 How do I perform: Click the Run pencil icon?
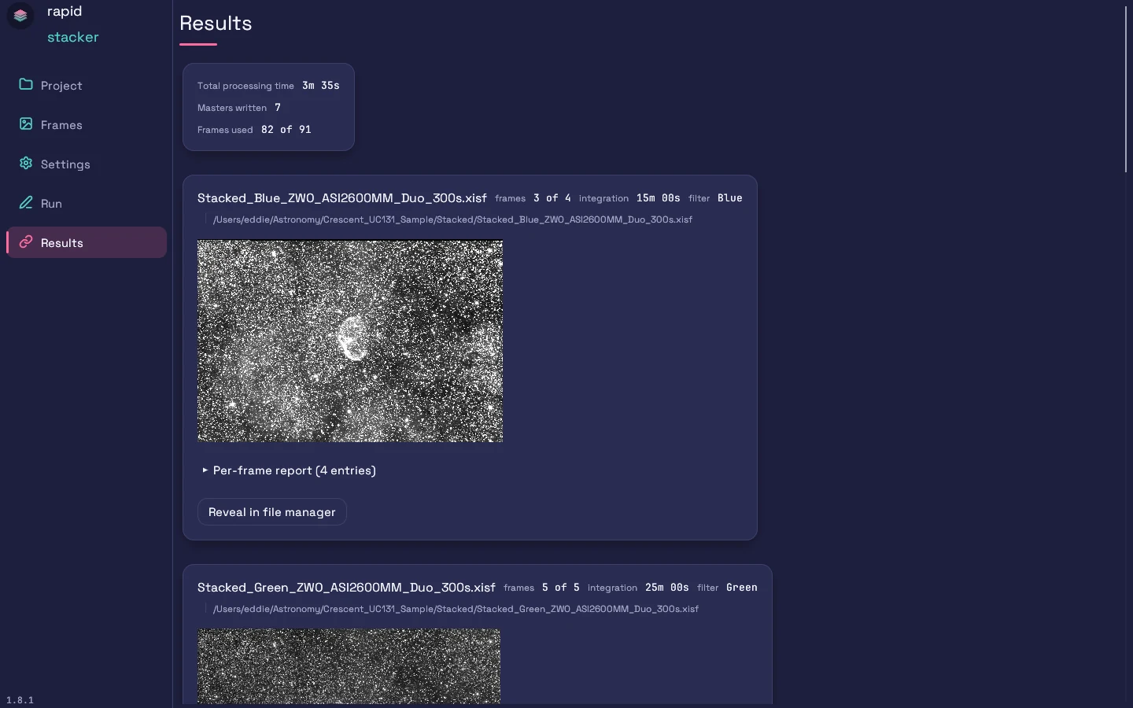[x=26, y=202]
